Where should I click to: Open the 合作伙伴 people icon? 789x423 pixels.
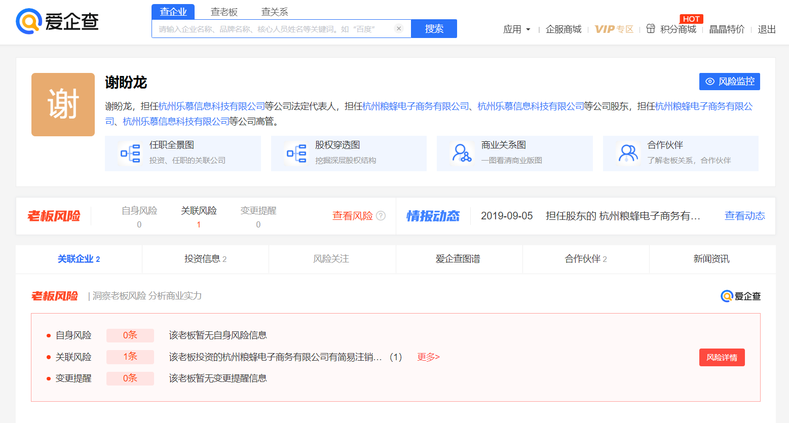point(628,153)
